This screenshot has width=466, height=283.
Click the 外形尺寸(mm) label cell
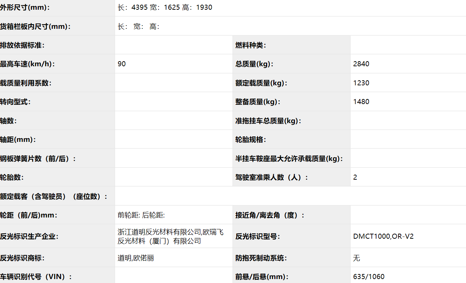25,8
